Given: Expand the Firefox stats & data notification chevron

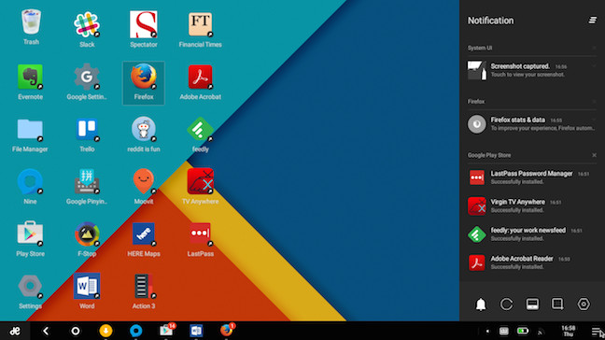Looking at the screenshot, I should [594, 120].
